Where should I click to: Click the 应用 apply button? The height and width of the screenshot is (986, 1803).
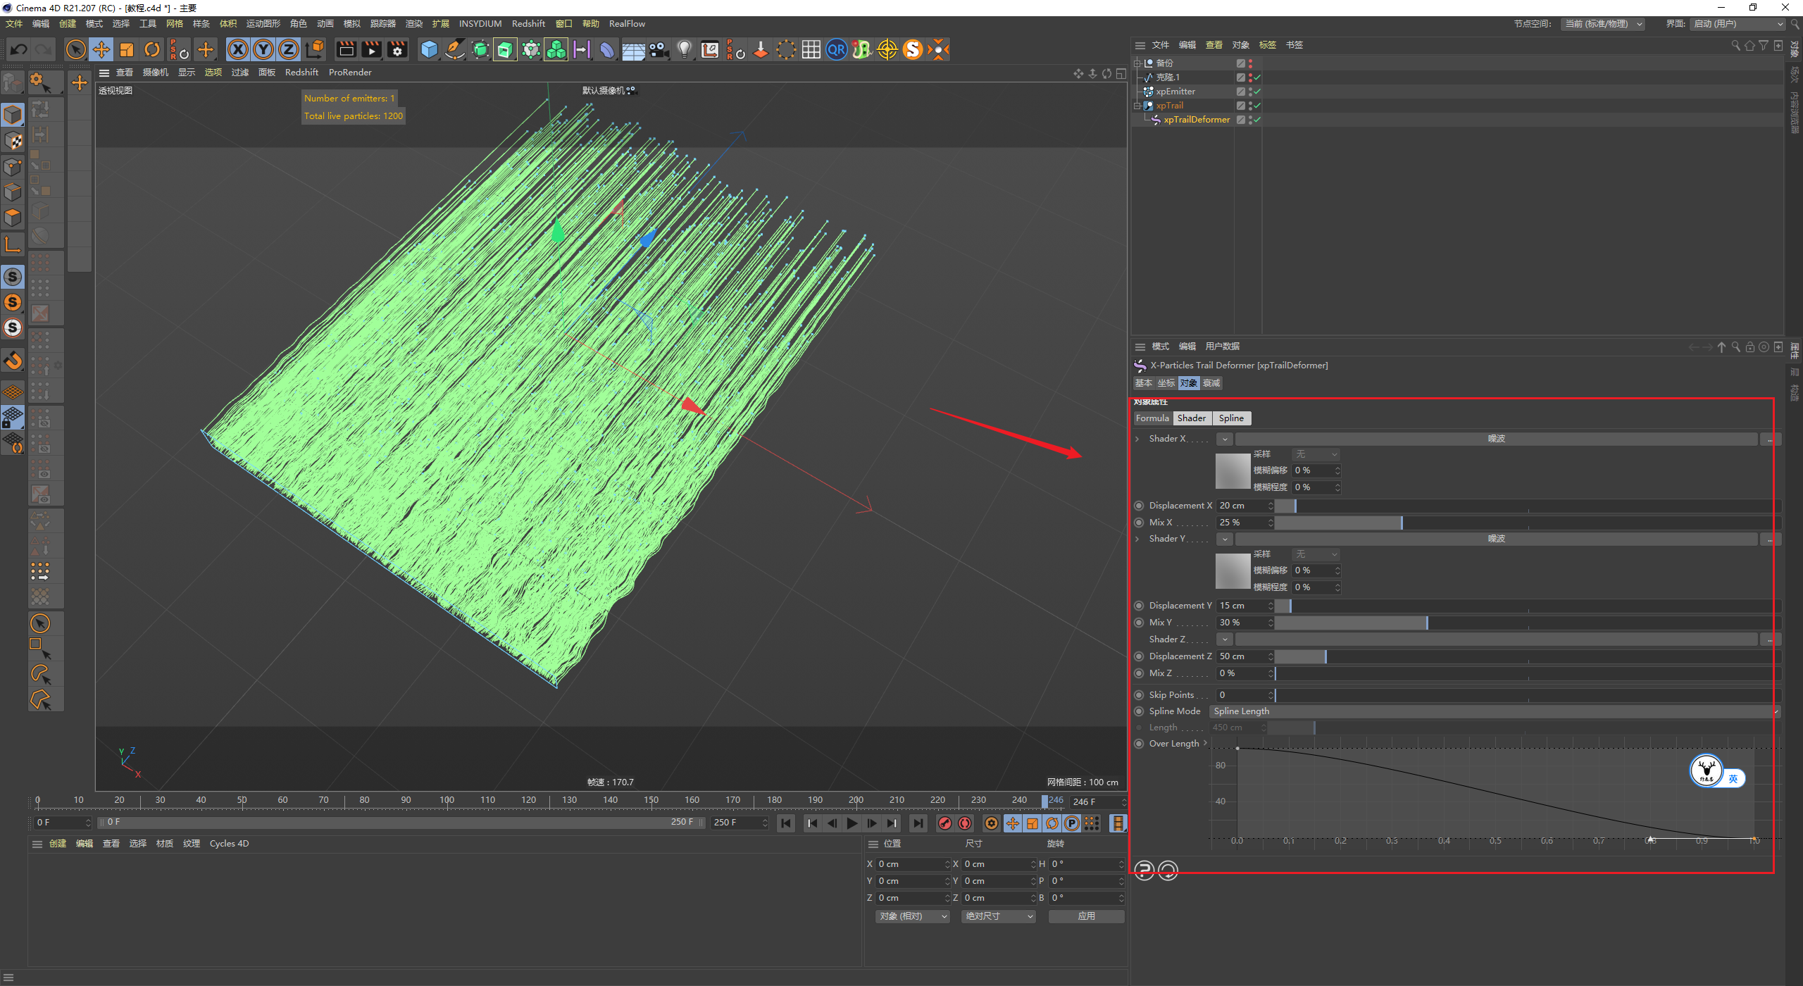pos(1086,916)
